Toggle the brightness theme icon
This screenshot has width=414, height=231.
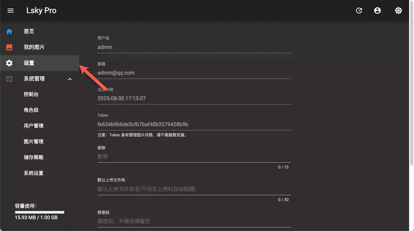(398, 11)
